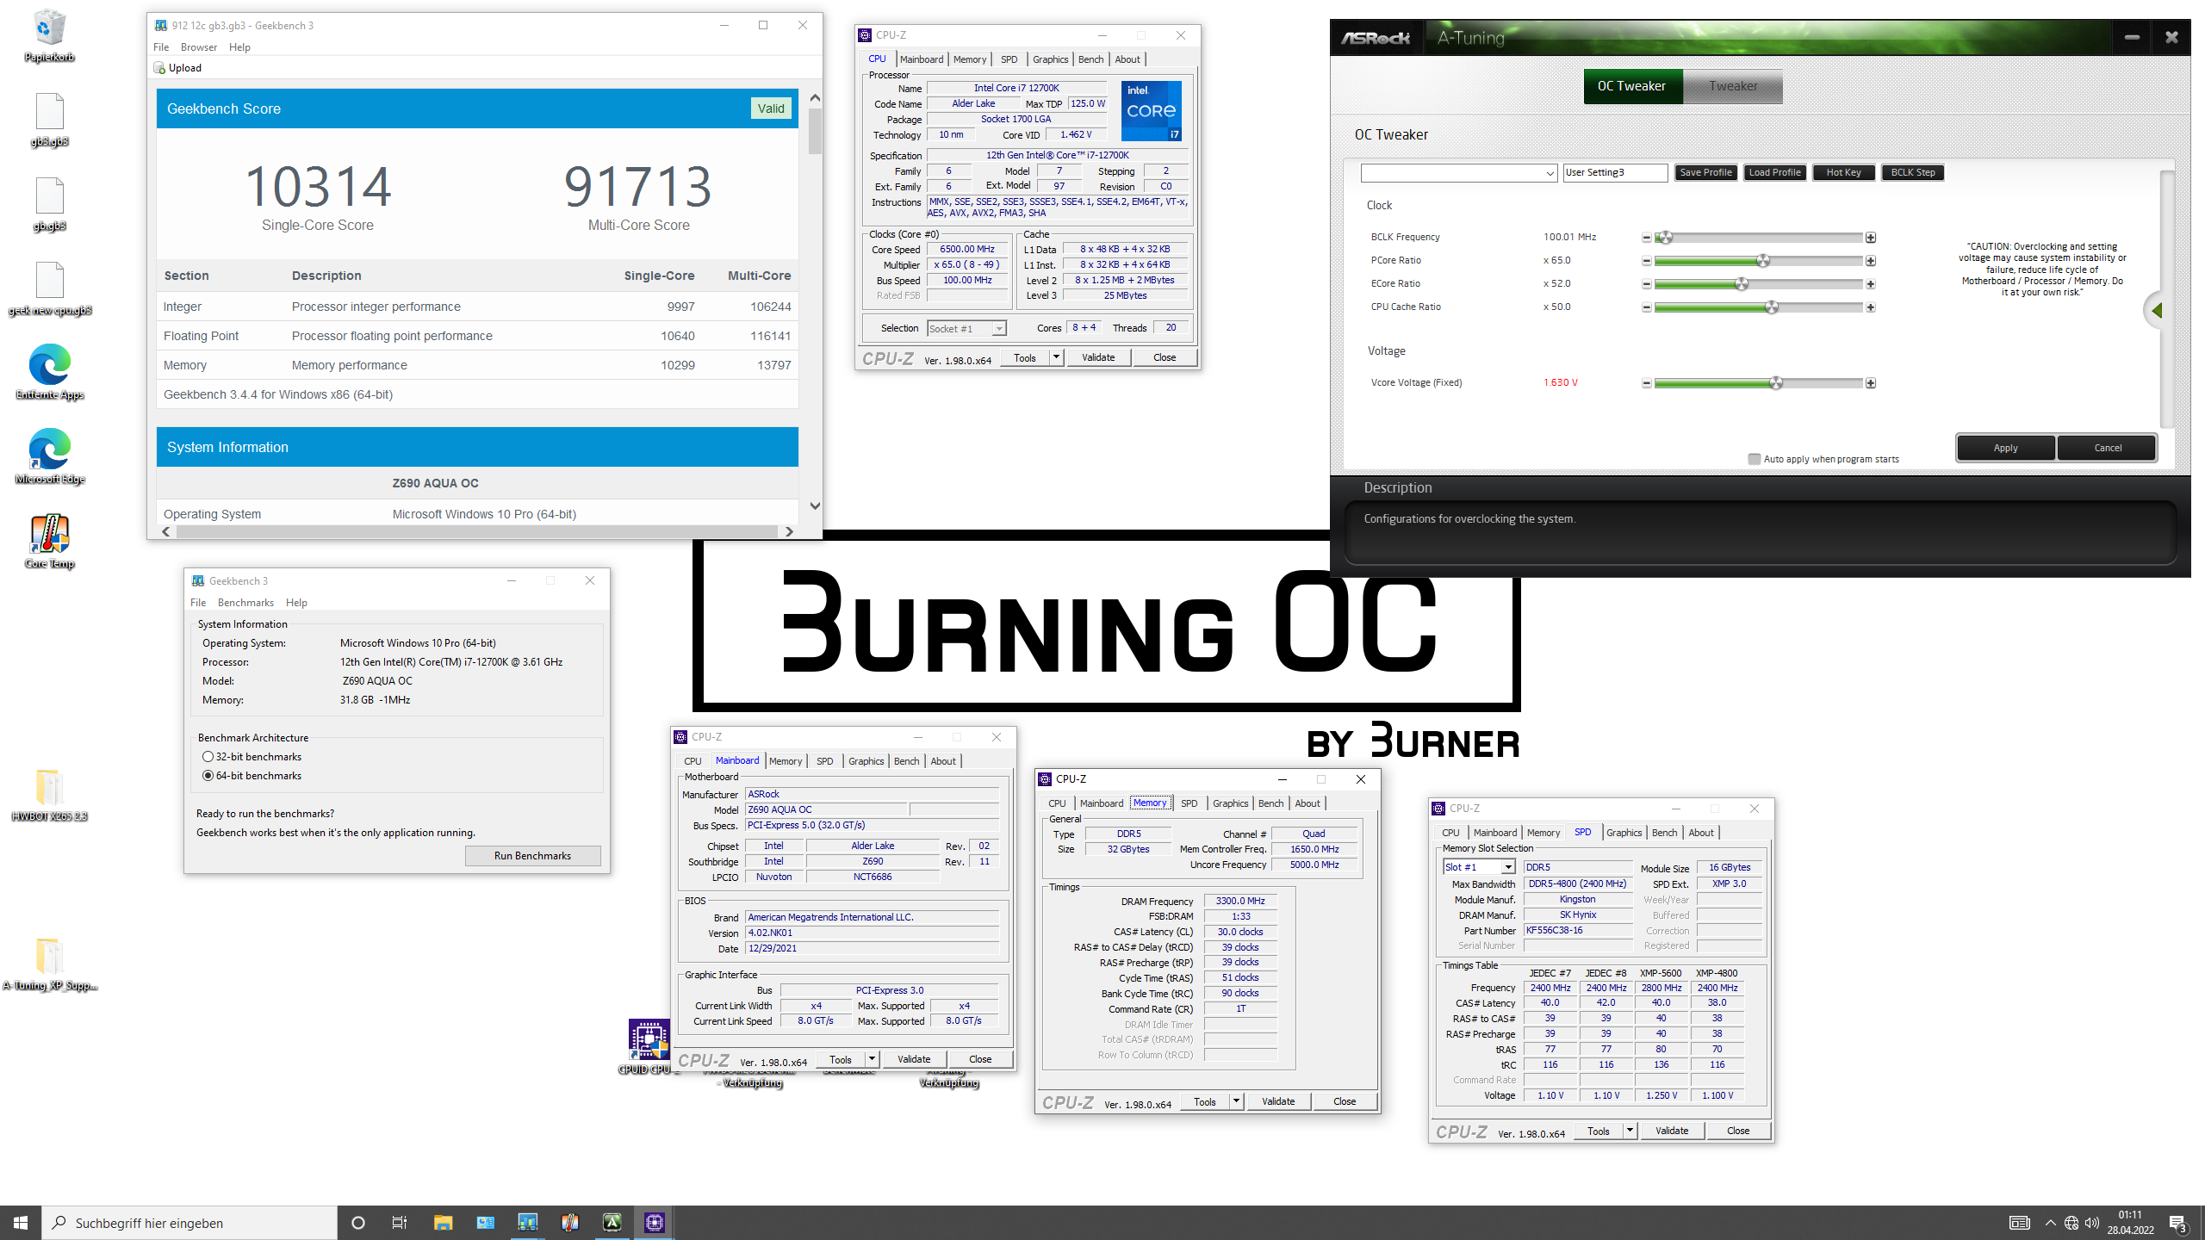Screen dimensions: 2205x1240
Task: Expand Tools arrow in Memory CPU-Z window
Action: coord(1236,1101)
